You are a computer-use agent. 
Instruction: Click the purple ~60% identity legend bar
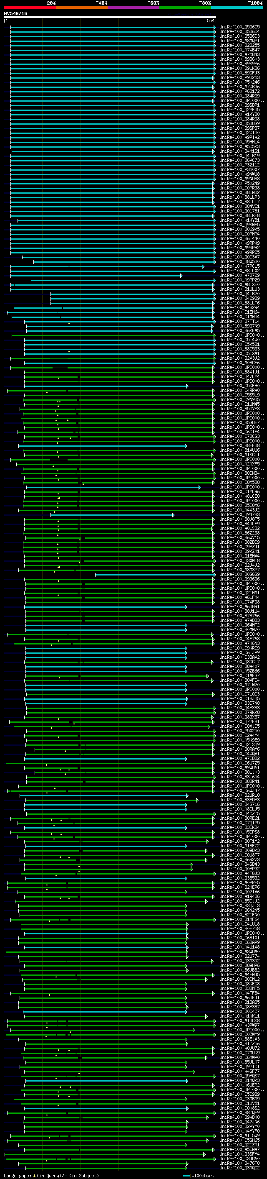tap(134, 8)
